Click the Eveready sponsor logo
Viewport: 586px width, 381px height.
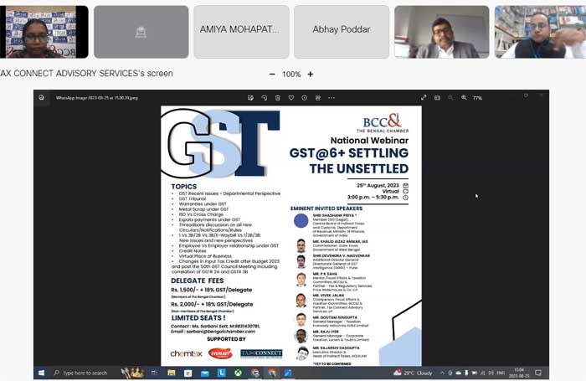[220, 353]
